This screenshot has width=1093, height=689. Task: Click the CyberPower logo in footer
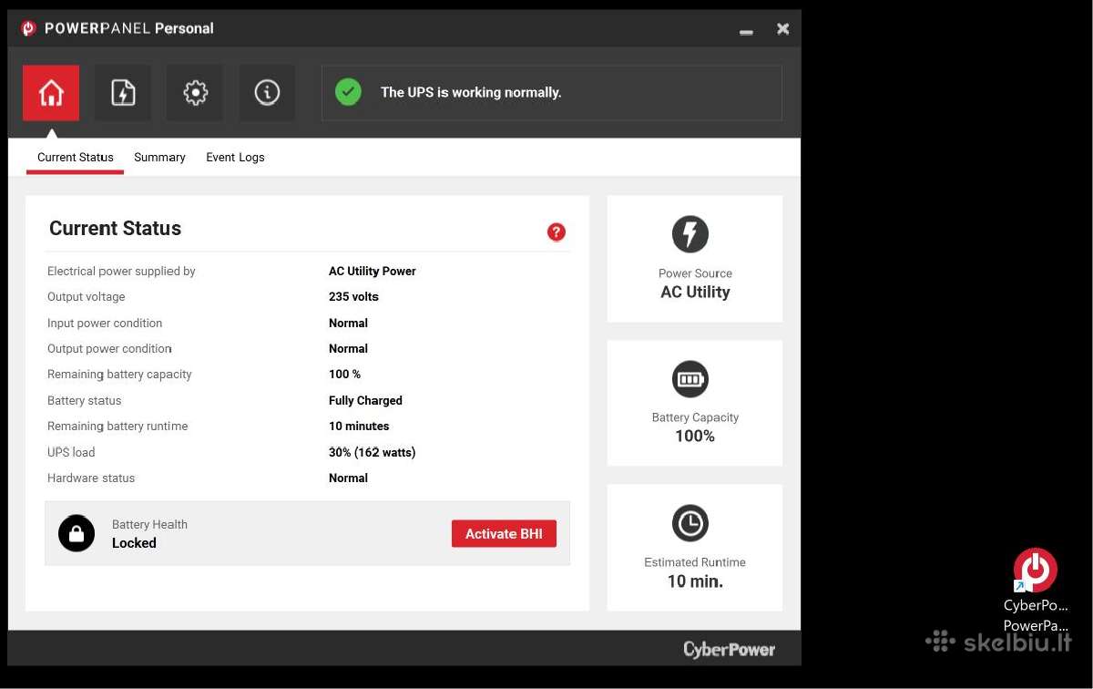(x=730, y=650)
